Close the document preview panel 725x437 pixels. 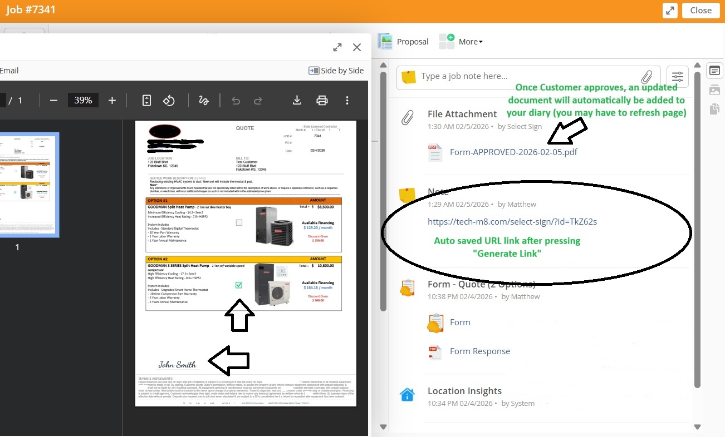click(x=357, y=47)
